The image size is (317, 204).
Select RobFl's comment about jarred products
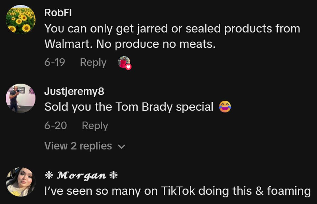(172, 36)
